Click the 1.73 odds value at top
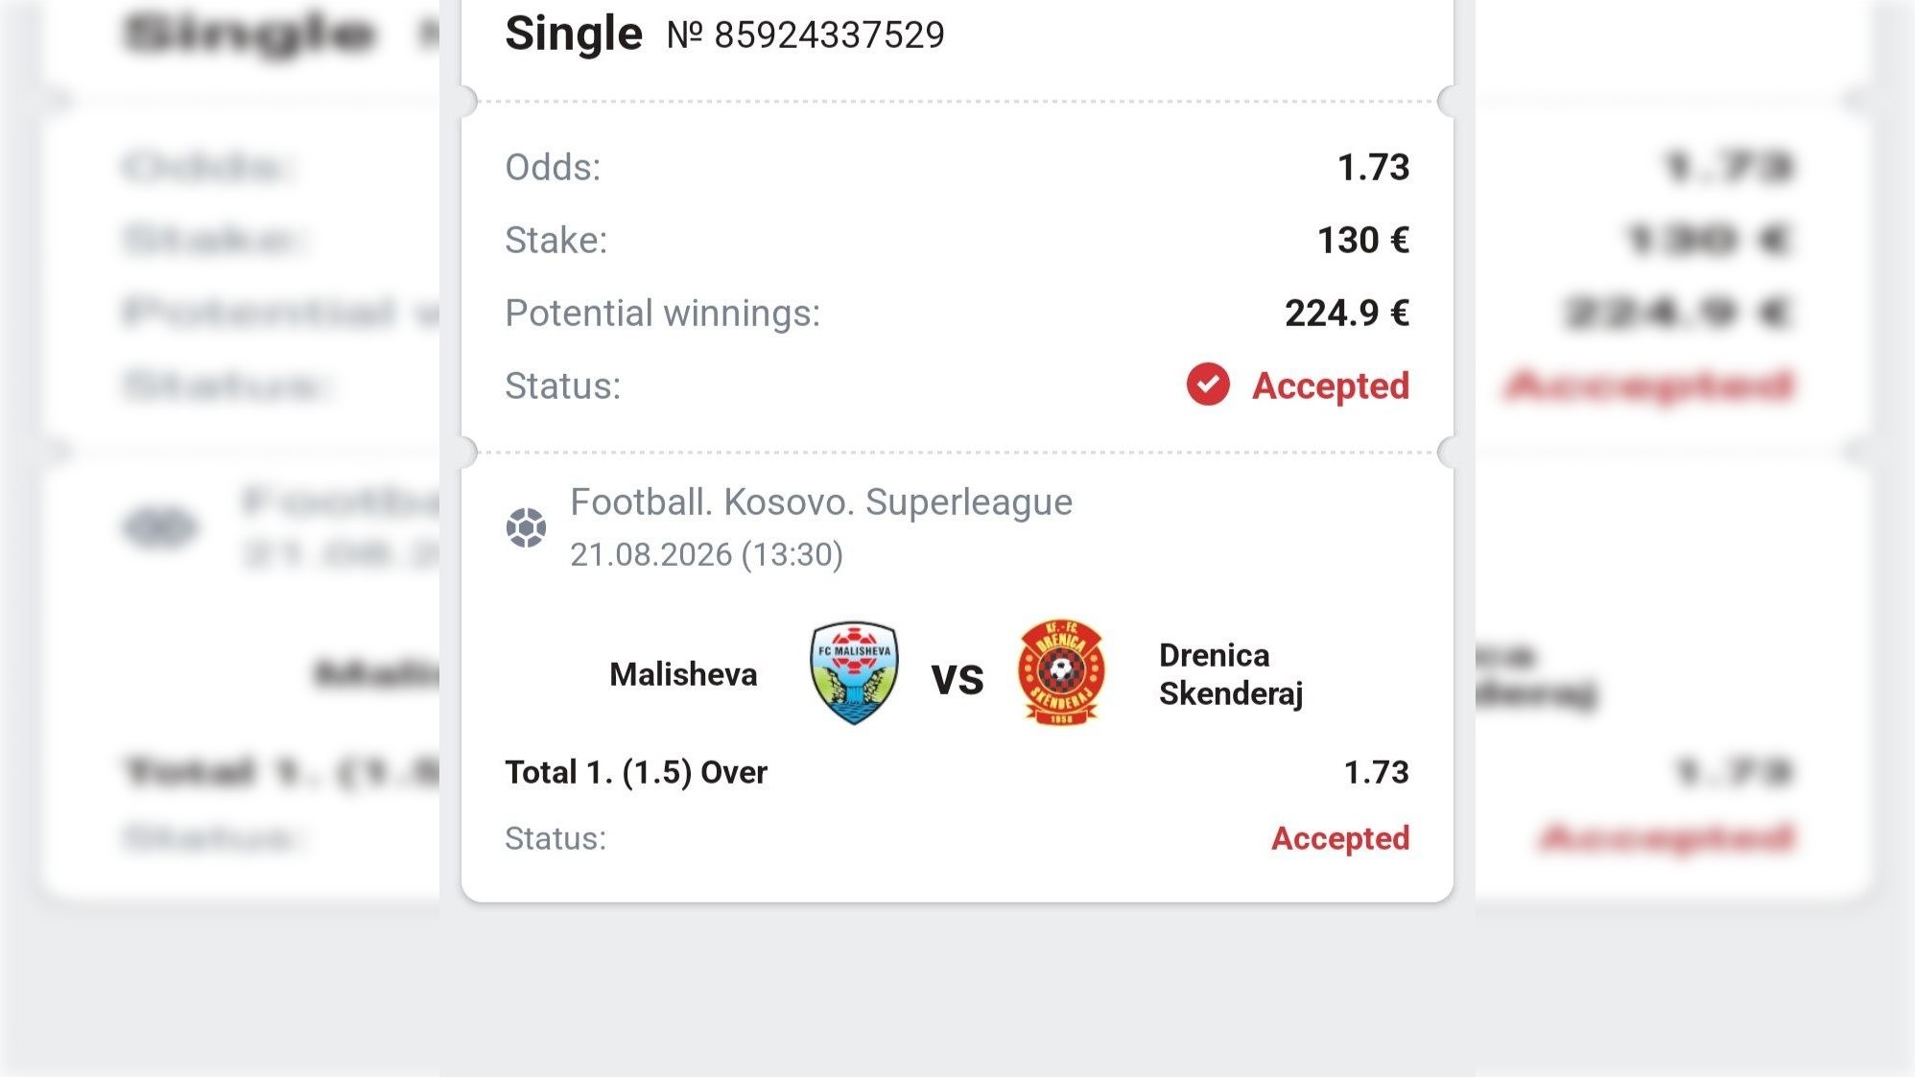 click(x=1374, y=167)
